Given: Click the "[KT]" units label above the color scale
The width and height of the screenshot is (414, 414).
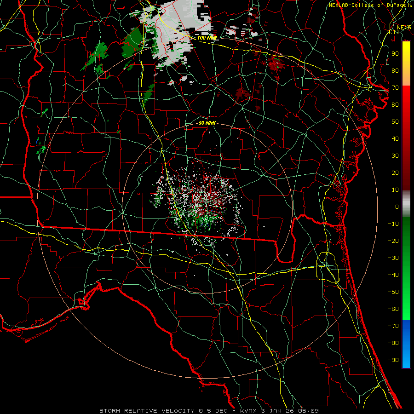Looking at the screenshot, I should 393,32.
